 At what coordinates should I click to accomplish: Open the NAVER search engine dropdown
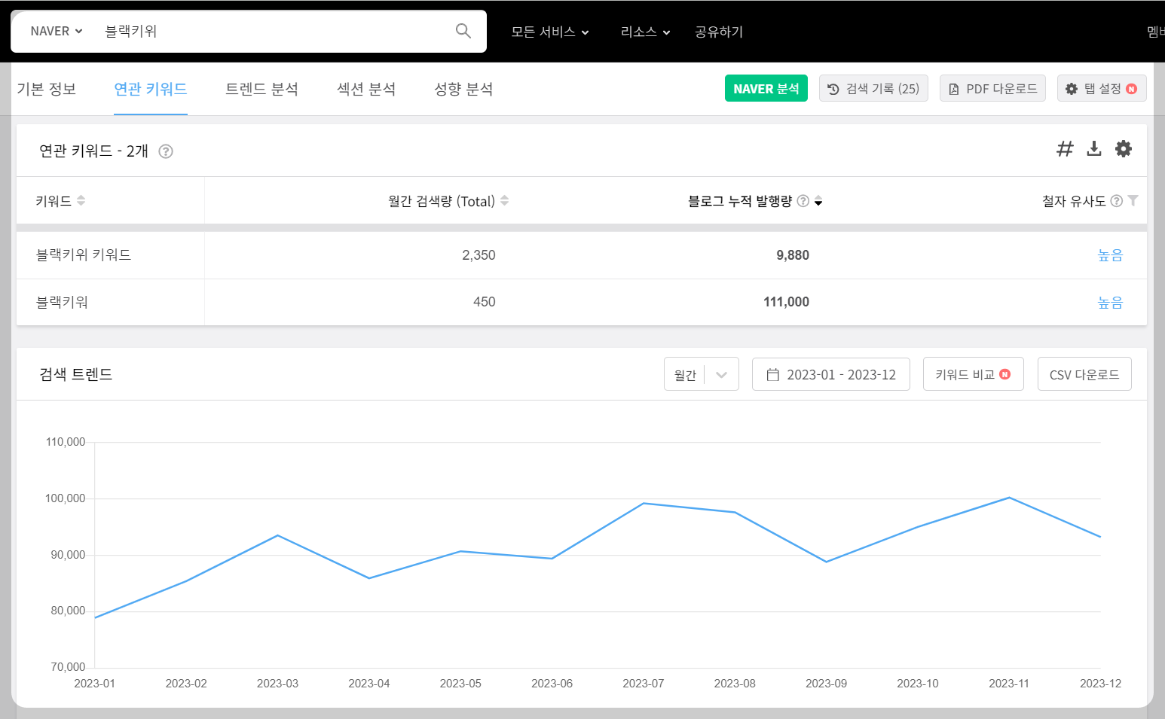57,31
